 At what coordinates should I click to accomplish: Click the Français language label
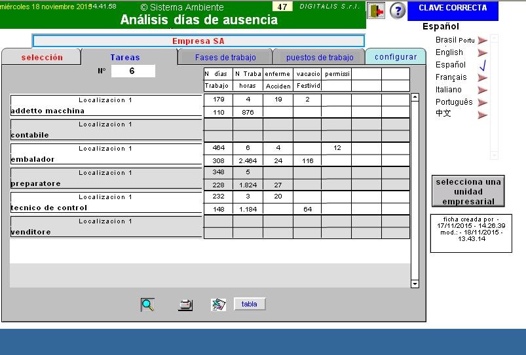coord(451,77)
